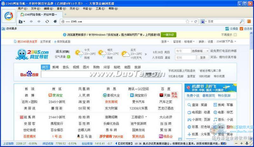
Task: Open the home page via the house icon
Action: 55,21
